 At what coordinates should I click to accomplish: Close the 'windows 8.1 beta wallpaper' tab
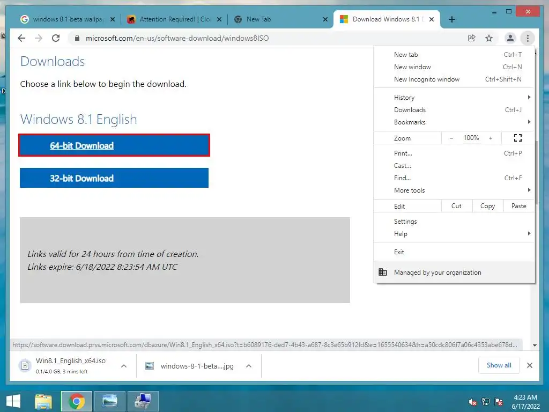pyautogui.click(x=113, y=19)
